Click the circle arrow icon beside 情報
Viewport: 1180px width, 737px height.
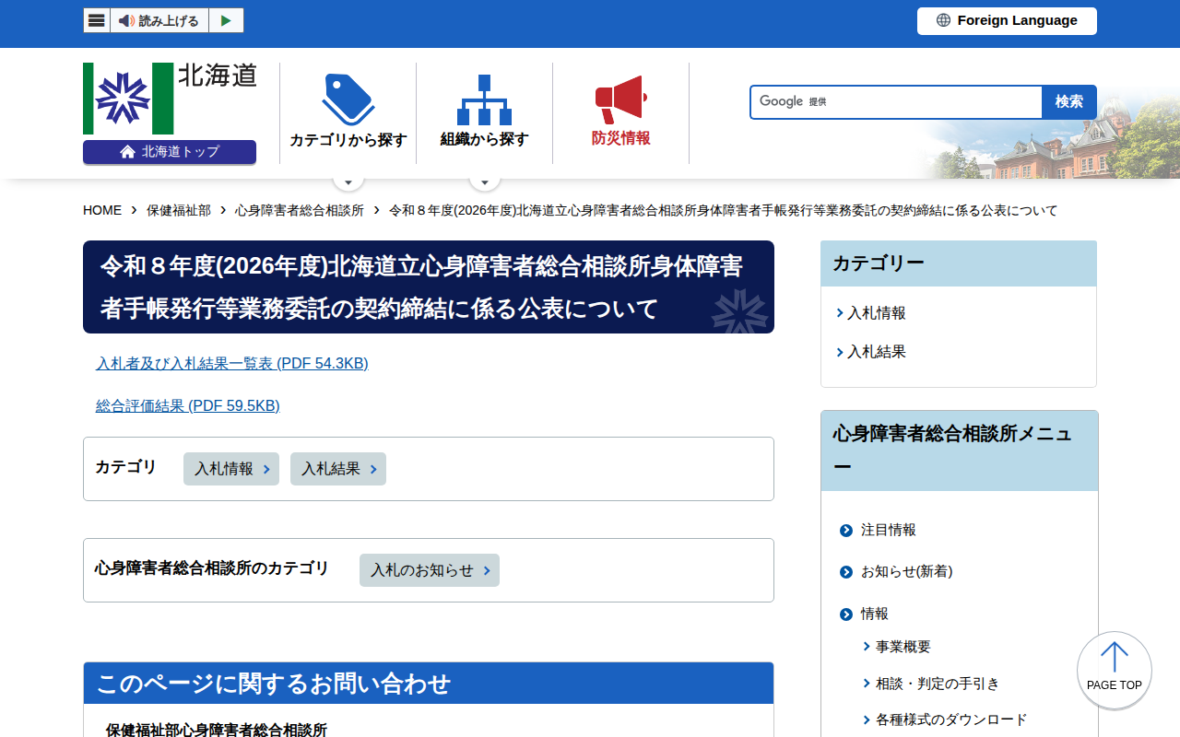846,614
